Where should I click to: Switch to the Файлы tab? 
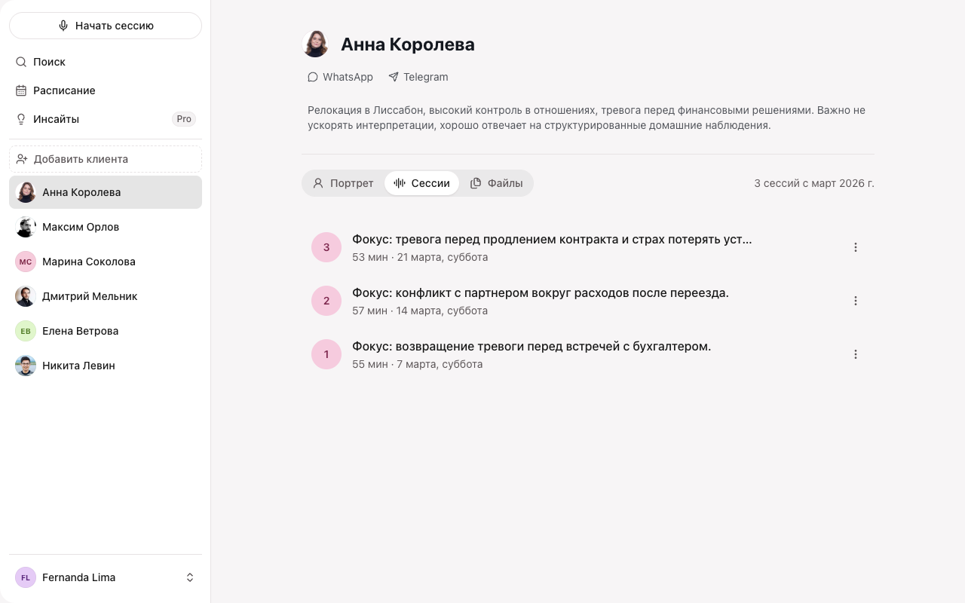pyautogui.click(x=496, y=183)
